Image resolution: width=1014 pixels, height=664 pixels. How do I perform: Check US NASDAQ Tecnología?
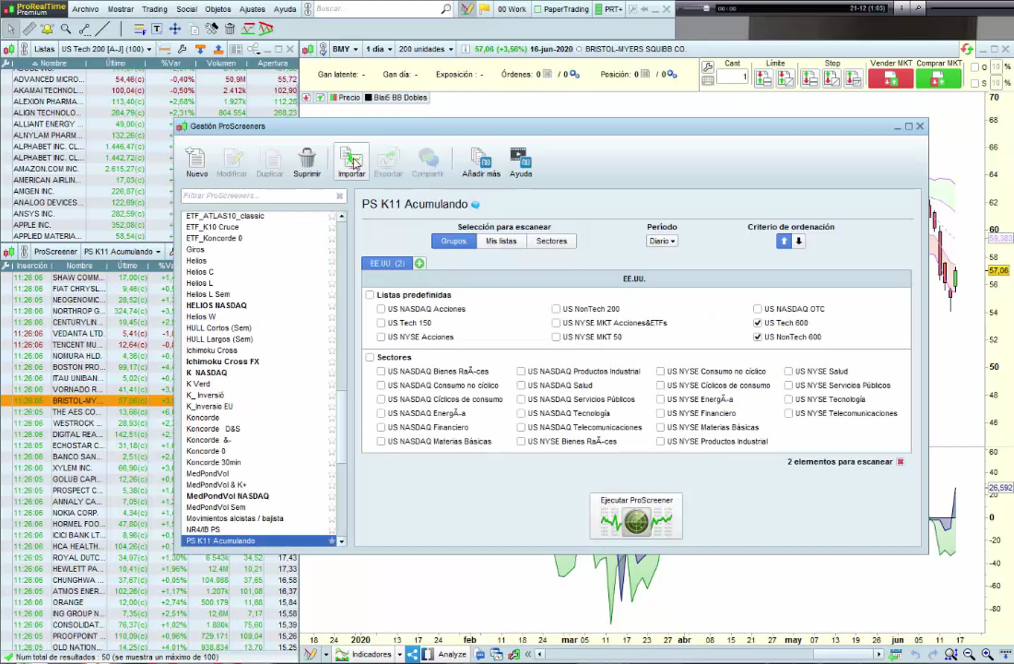521,413
